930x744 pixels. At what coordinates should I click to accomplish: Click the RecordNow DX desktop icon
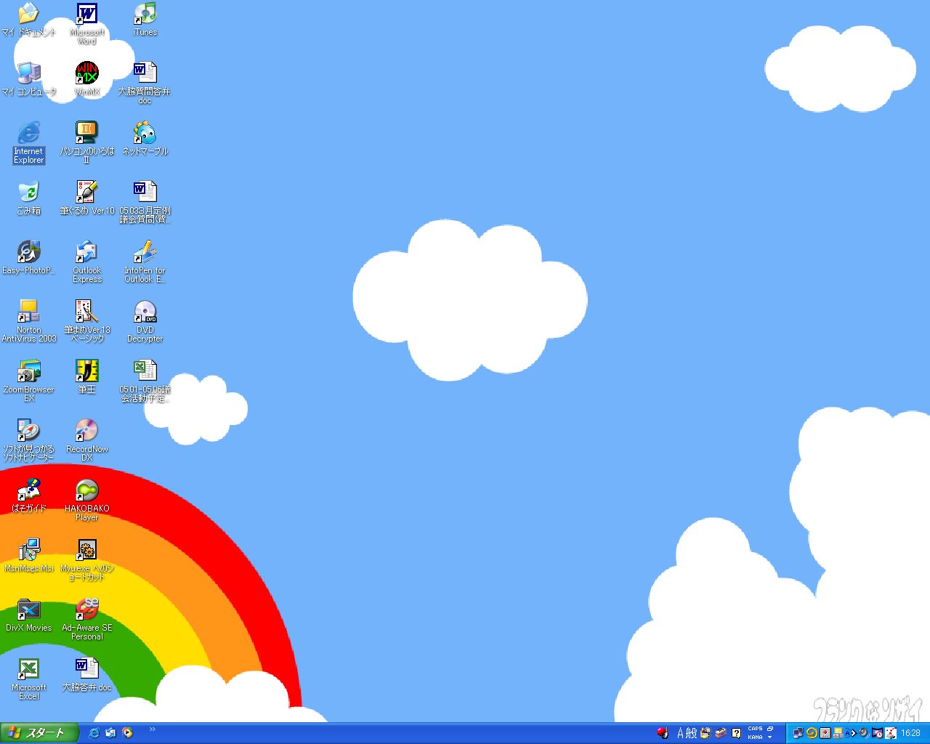[87, 432]
